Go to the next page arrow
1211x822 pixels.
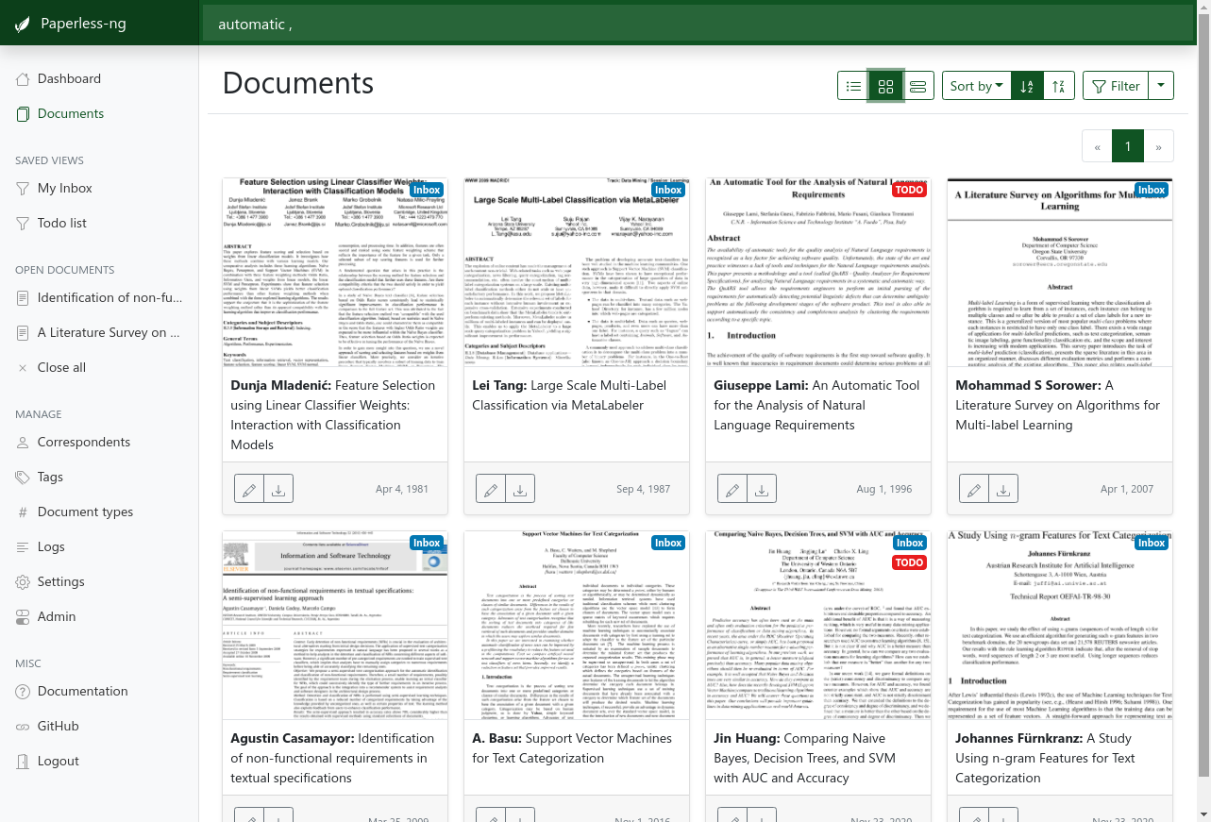coord(1158,146)
